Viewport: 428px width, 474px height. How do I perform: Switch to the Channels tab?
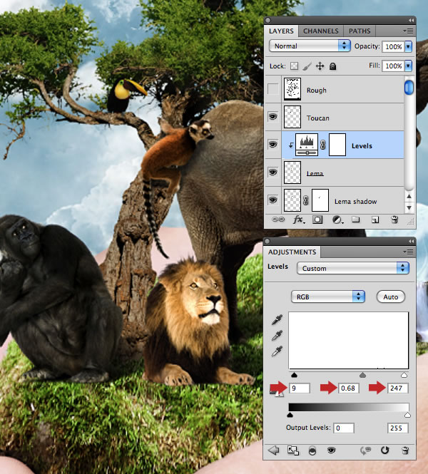point(321,31)
